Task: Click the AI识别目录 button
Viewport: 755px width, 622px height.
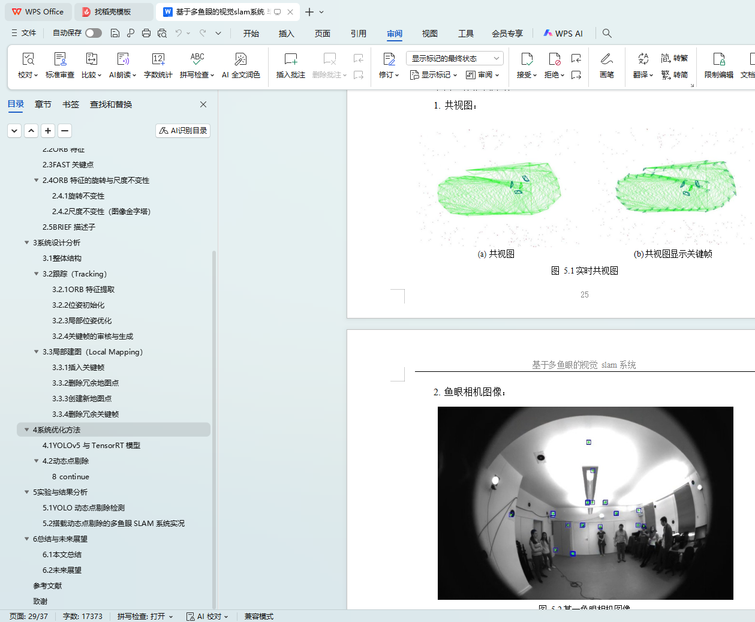Action: point(183,130)
